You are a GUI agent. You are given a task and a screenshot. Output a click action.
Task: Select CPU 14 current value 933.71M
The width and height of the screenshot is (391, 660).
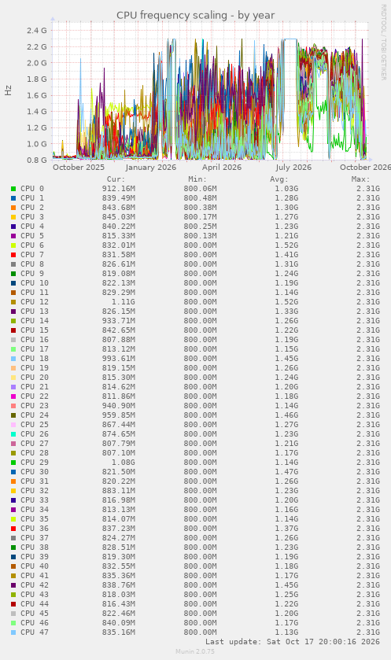coord(119,321)
